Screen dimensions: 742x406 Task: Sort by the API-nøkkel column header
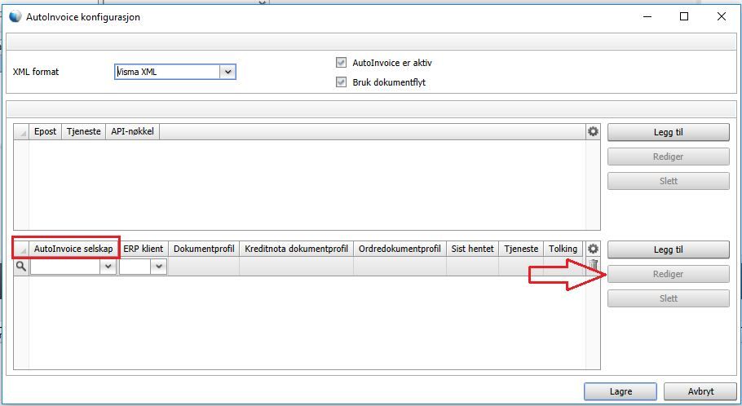pos(132,131)
